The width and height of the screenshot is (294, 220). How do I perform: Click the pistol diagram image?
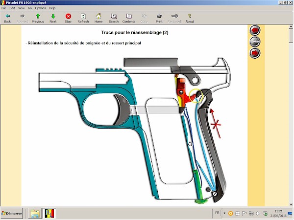[134, 131]
